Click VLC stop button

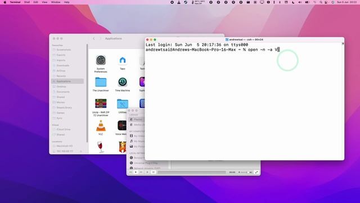pos(147,172)
